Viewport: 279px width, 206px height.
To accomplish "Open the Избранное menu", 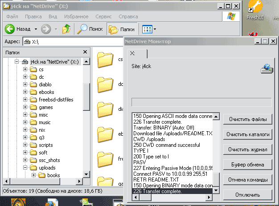I will pyautogui.click(x=77, y=16).
